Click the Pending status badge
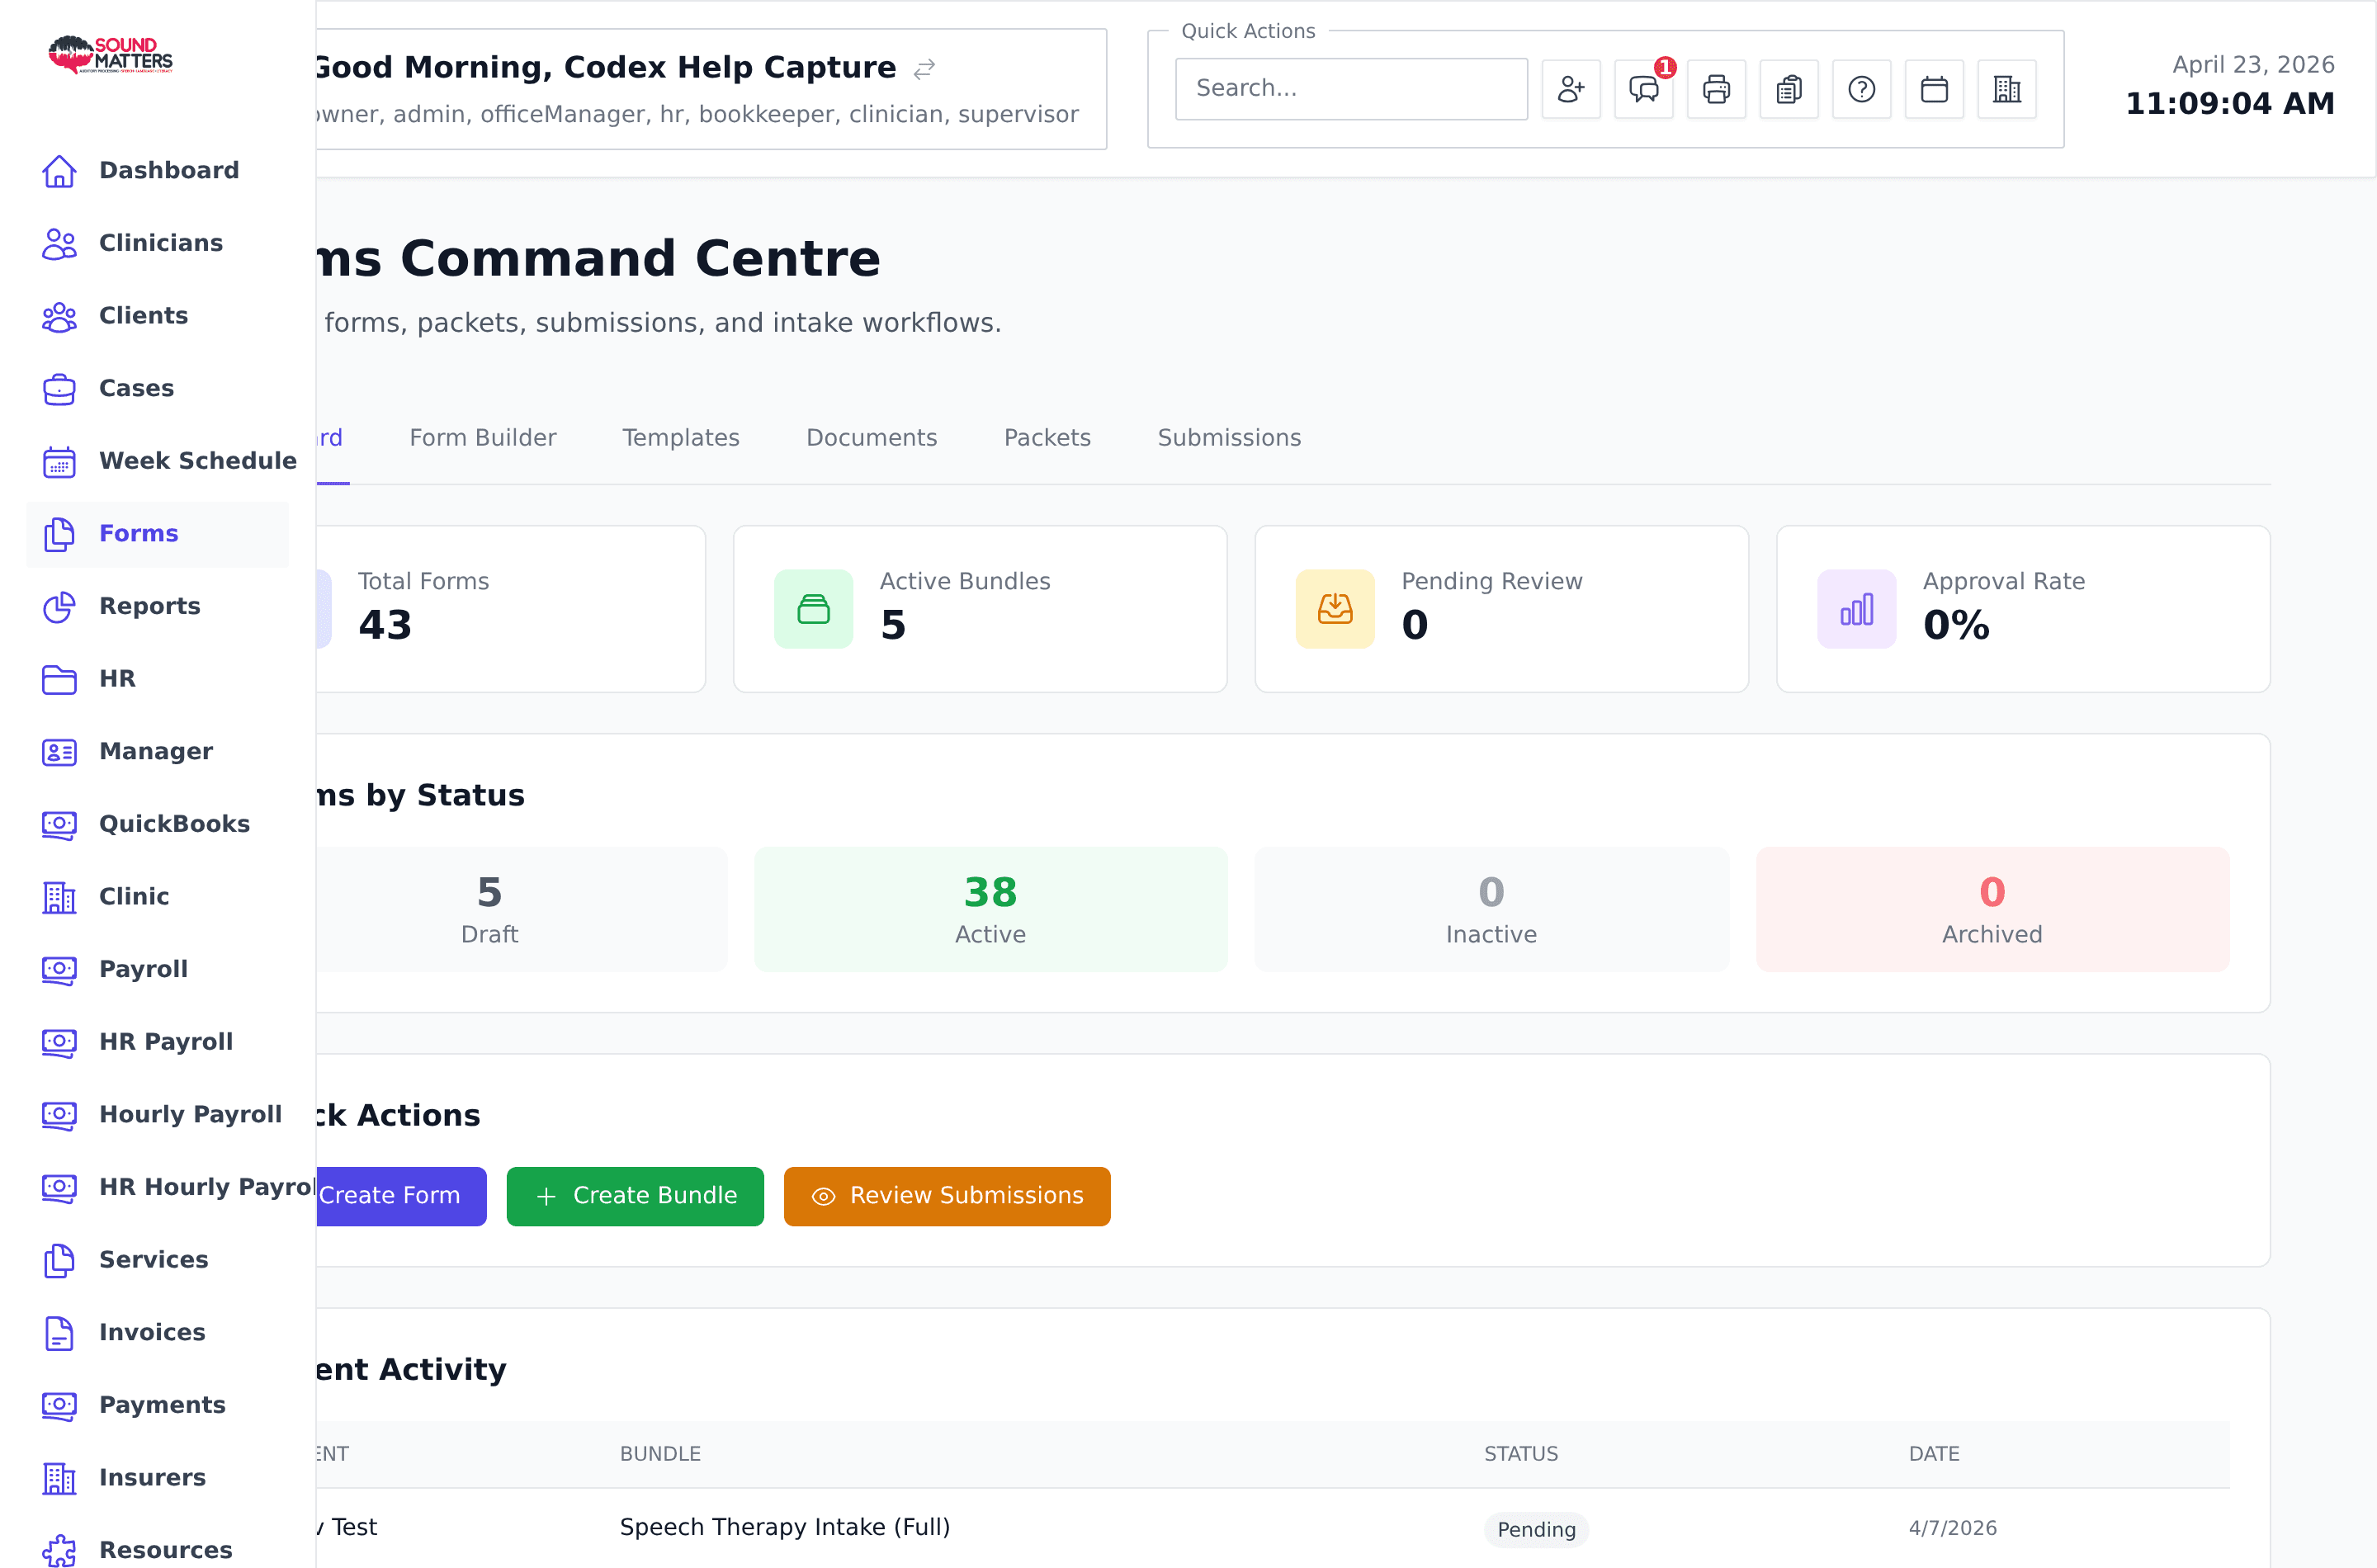The width and height of the screenshot is (2377, 1568). pos(1536,1529)
